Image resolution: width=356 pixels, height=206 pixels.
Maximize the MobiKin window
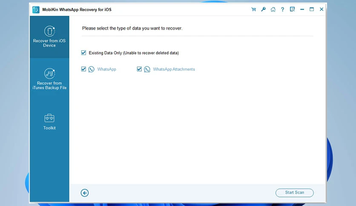[312, 9]
